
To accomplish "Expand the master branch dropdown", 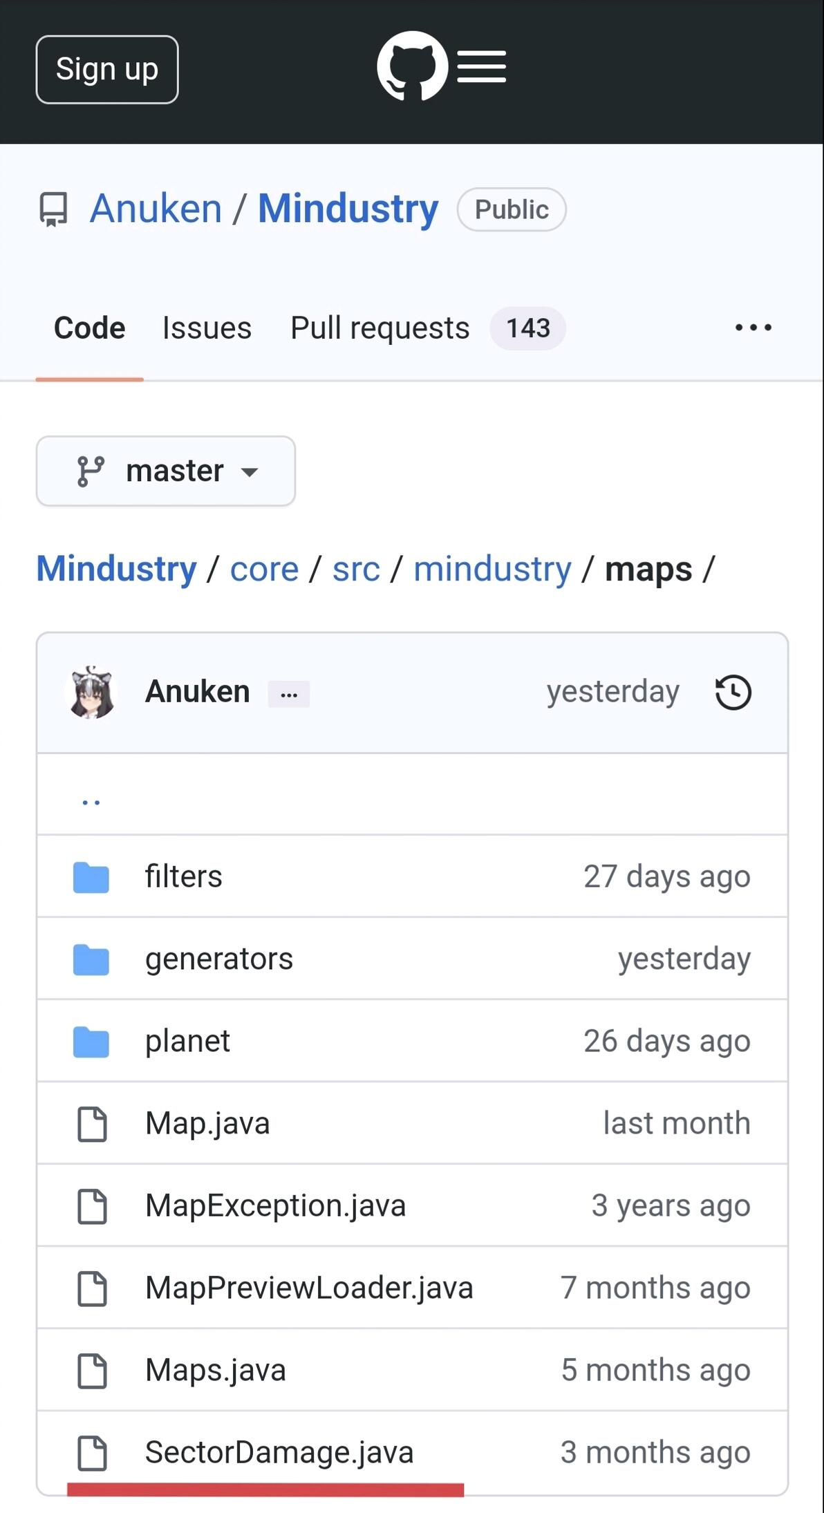I will pyautogui.click(x=166, y=471).
